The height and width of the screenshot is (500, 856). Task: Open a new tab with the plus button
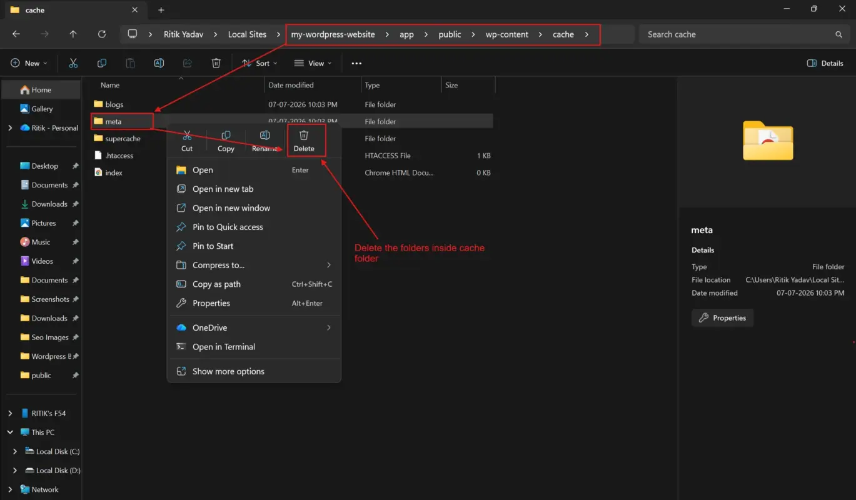161,10
